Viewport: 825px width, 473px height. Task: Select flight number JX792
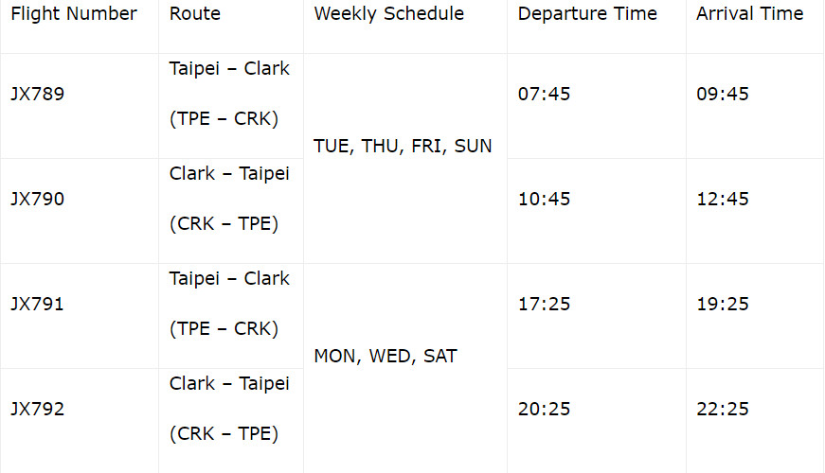point(38,410)
